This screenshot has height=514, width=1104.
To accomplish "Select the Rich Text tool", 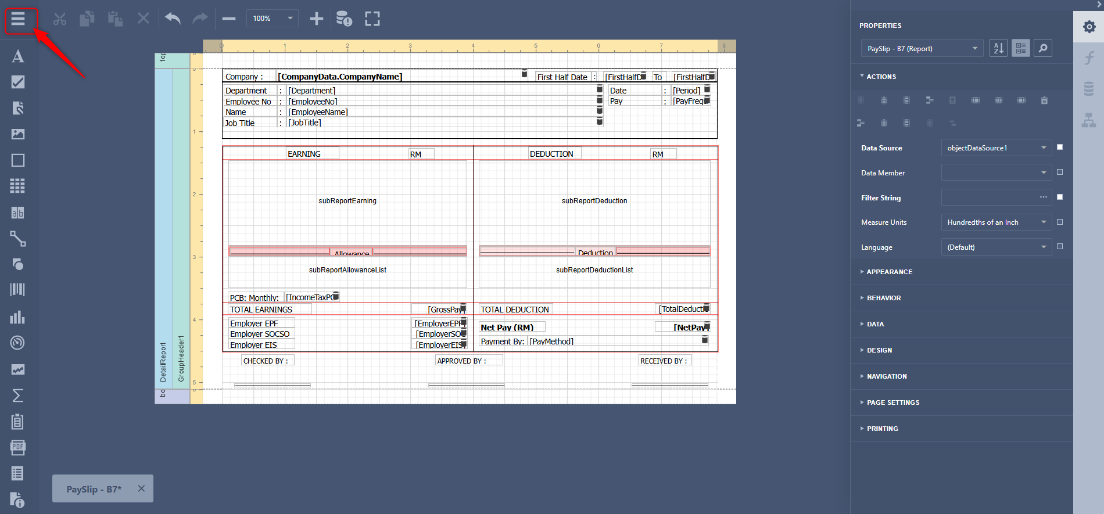I will [x=18, y=108].
